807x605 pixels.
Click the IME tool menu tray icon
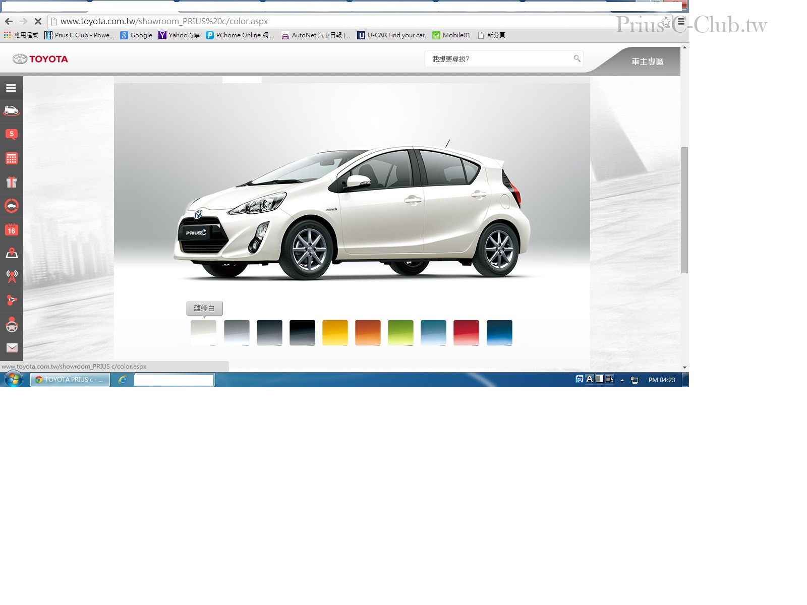point(609,379)
